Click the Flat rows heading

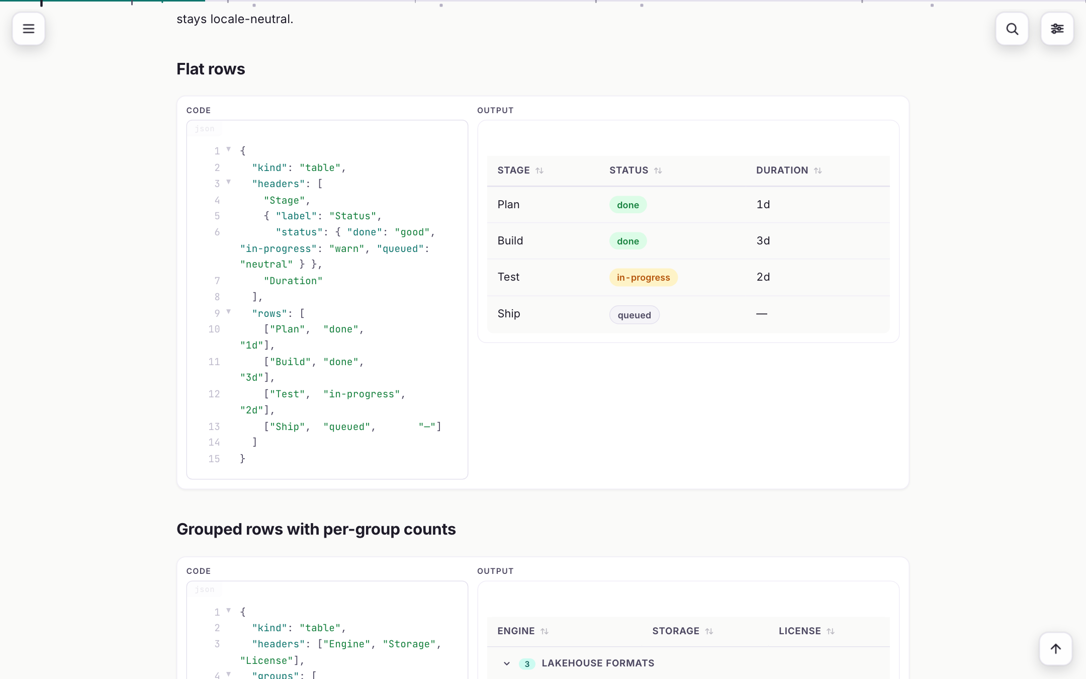211,69
